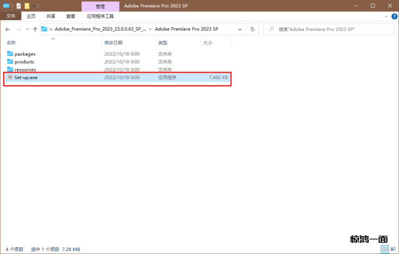The width and height of the screenshot is (399, 254).
Task: Open the Customize Quick Access Toolbar dropdown
Action: [x=34, y=6]
